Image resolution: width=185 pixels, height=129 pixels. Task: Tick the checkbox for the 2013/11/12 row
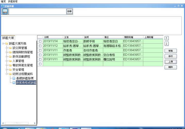[x=40, y=46]
